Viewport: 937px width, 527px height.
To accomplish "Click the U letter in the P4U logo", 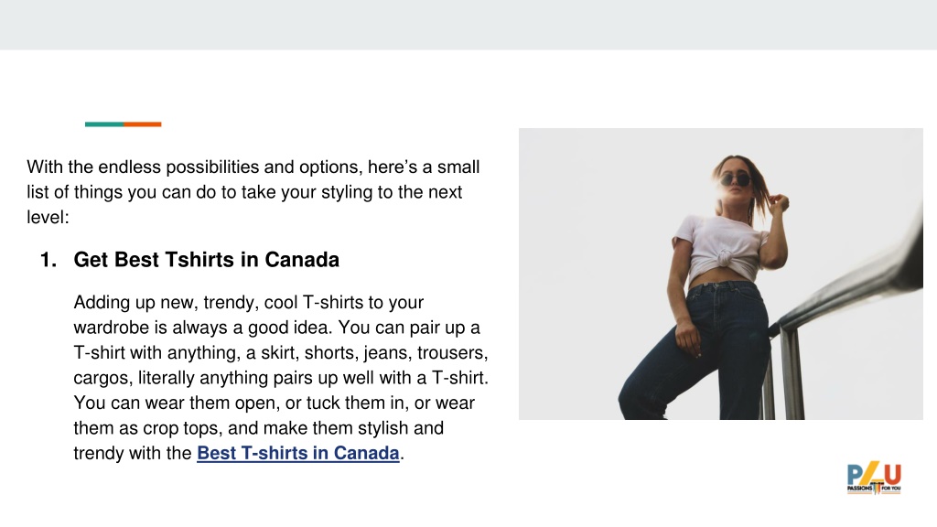I will [893, 475].
